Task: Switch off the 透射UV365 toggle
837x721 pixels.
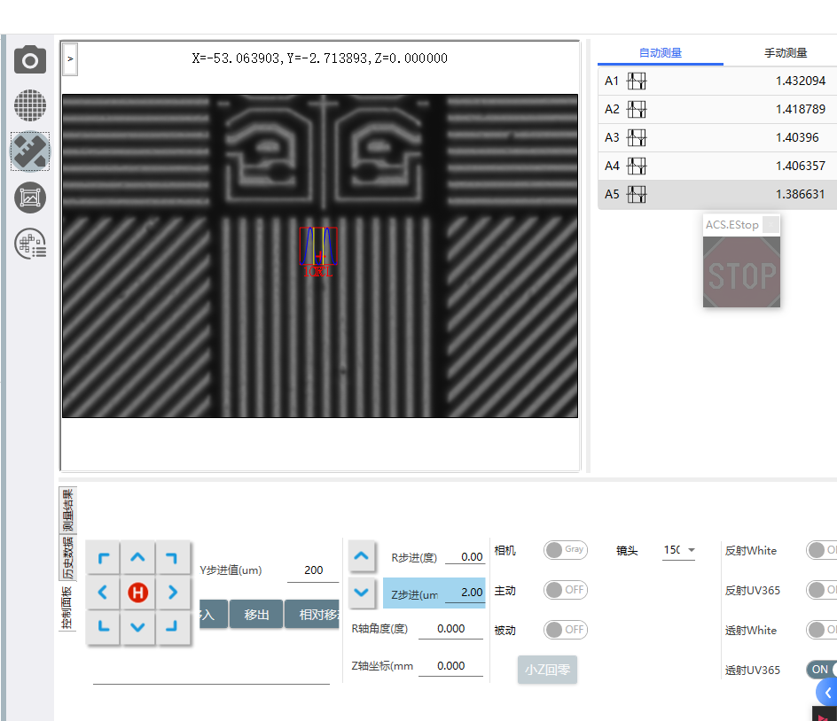Action: [822, 670]
